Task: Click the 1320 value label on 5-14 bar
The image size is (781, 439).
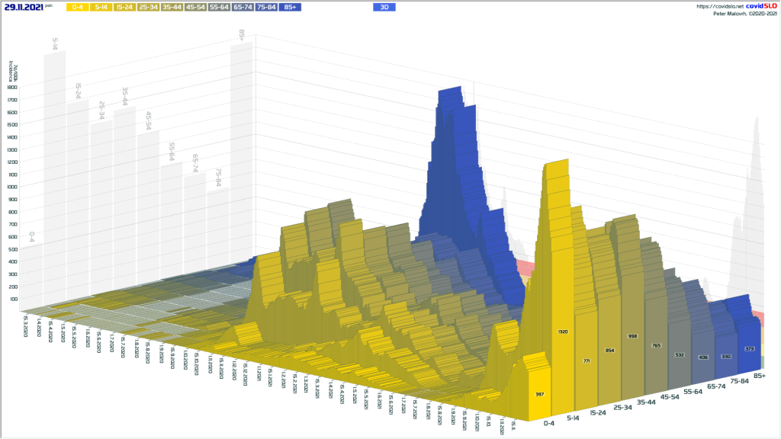Action: (x=564, y=333)
